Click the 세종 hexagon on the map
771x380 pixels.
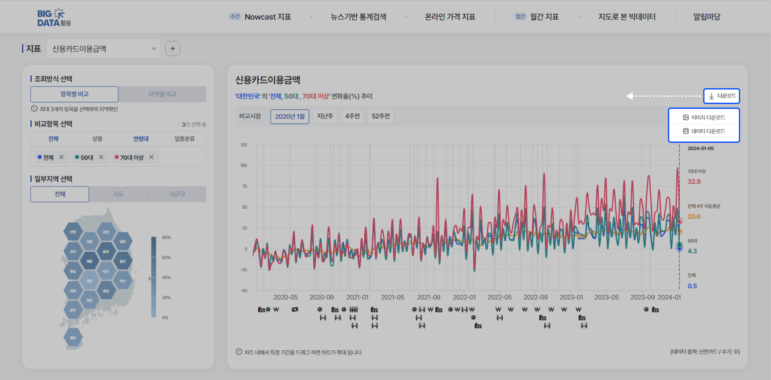click(x=89, y=261)
